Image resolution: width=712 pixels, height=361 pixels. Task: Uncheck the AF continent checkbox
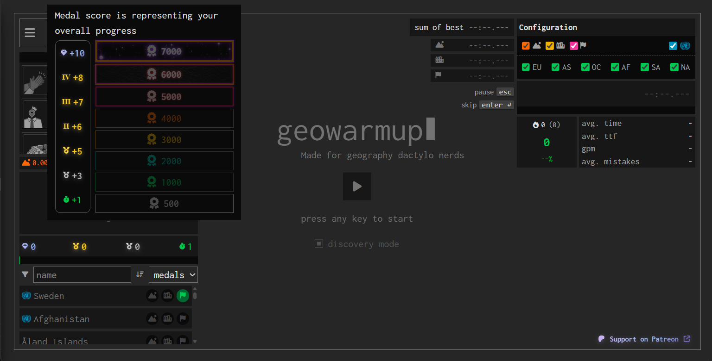pyautogui.click(x=615, y=67)
